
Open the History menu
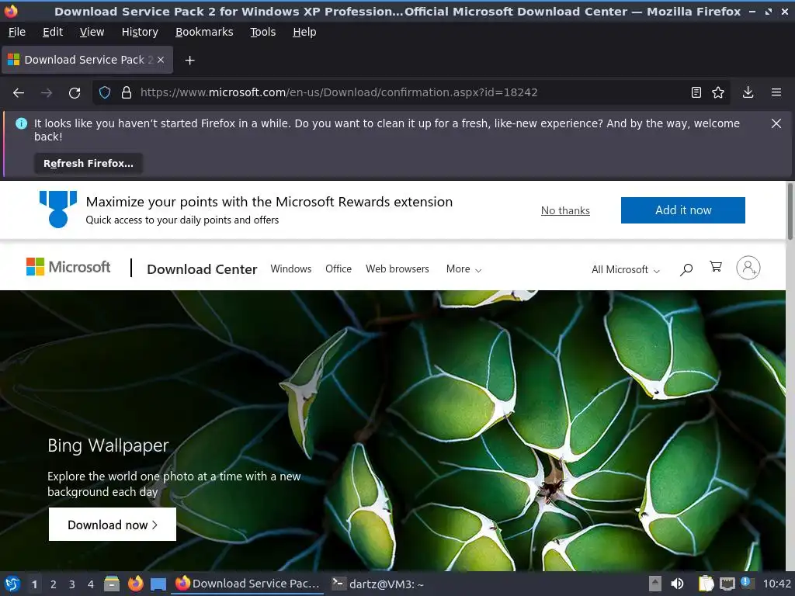click(x=140, y=32)
